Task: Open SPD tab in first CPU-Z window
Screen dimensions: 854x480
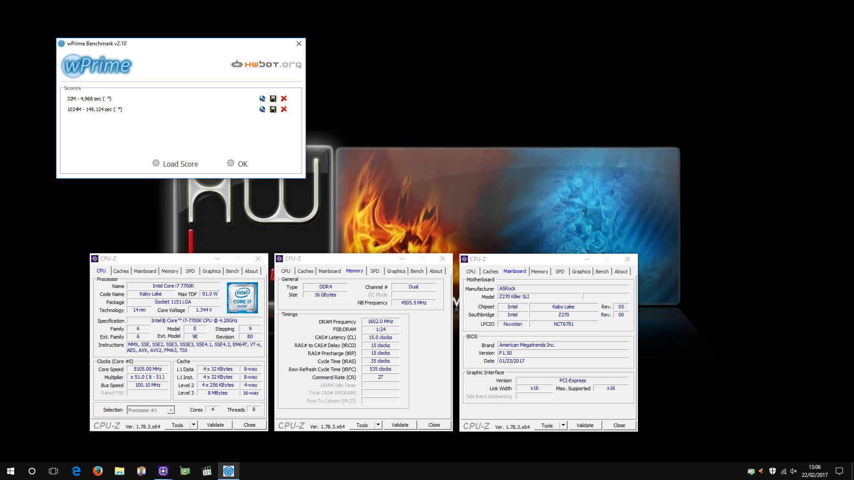Action: [190, 271]
